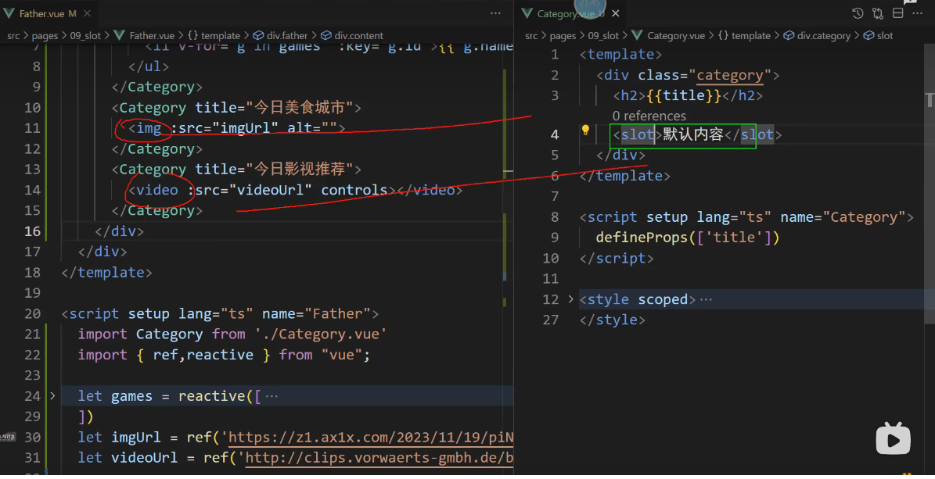Click the "vue" module string on line 22
This screenshot has height=479, width=935.
(342, 355)
